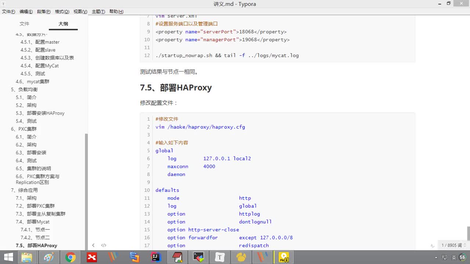Go to outline 6.1、简介
The width and height of the screenshot is (470, 264).
(26, 137)
